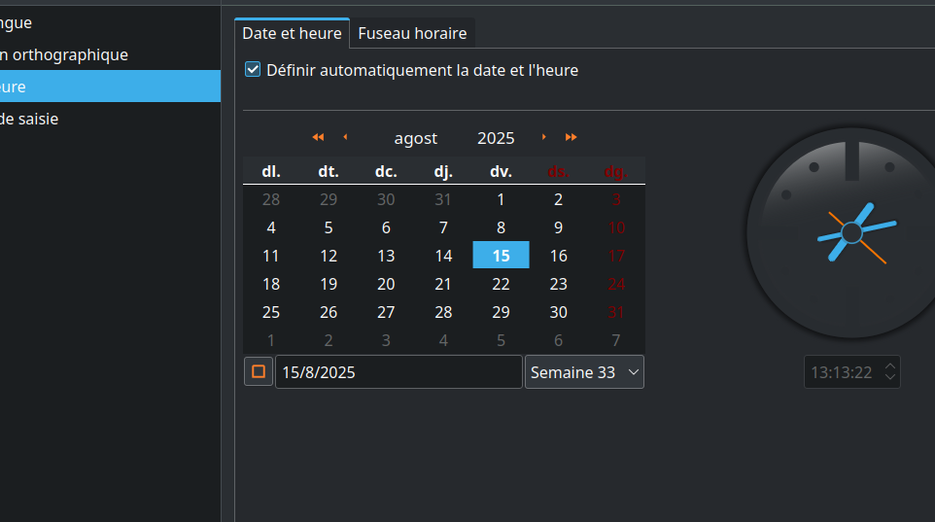Open the 2025 year selector
This screenshot has width=935, height=522.
pos(496,138)
